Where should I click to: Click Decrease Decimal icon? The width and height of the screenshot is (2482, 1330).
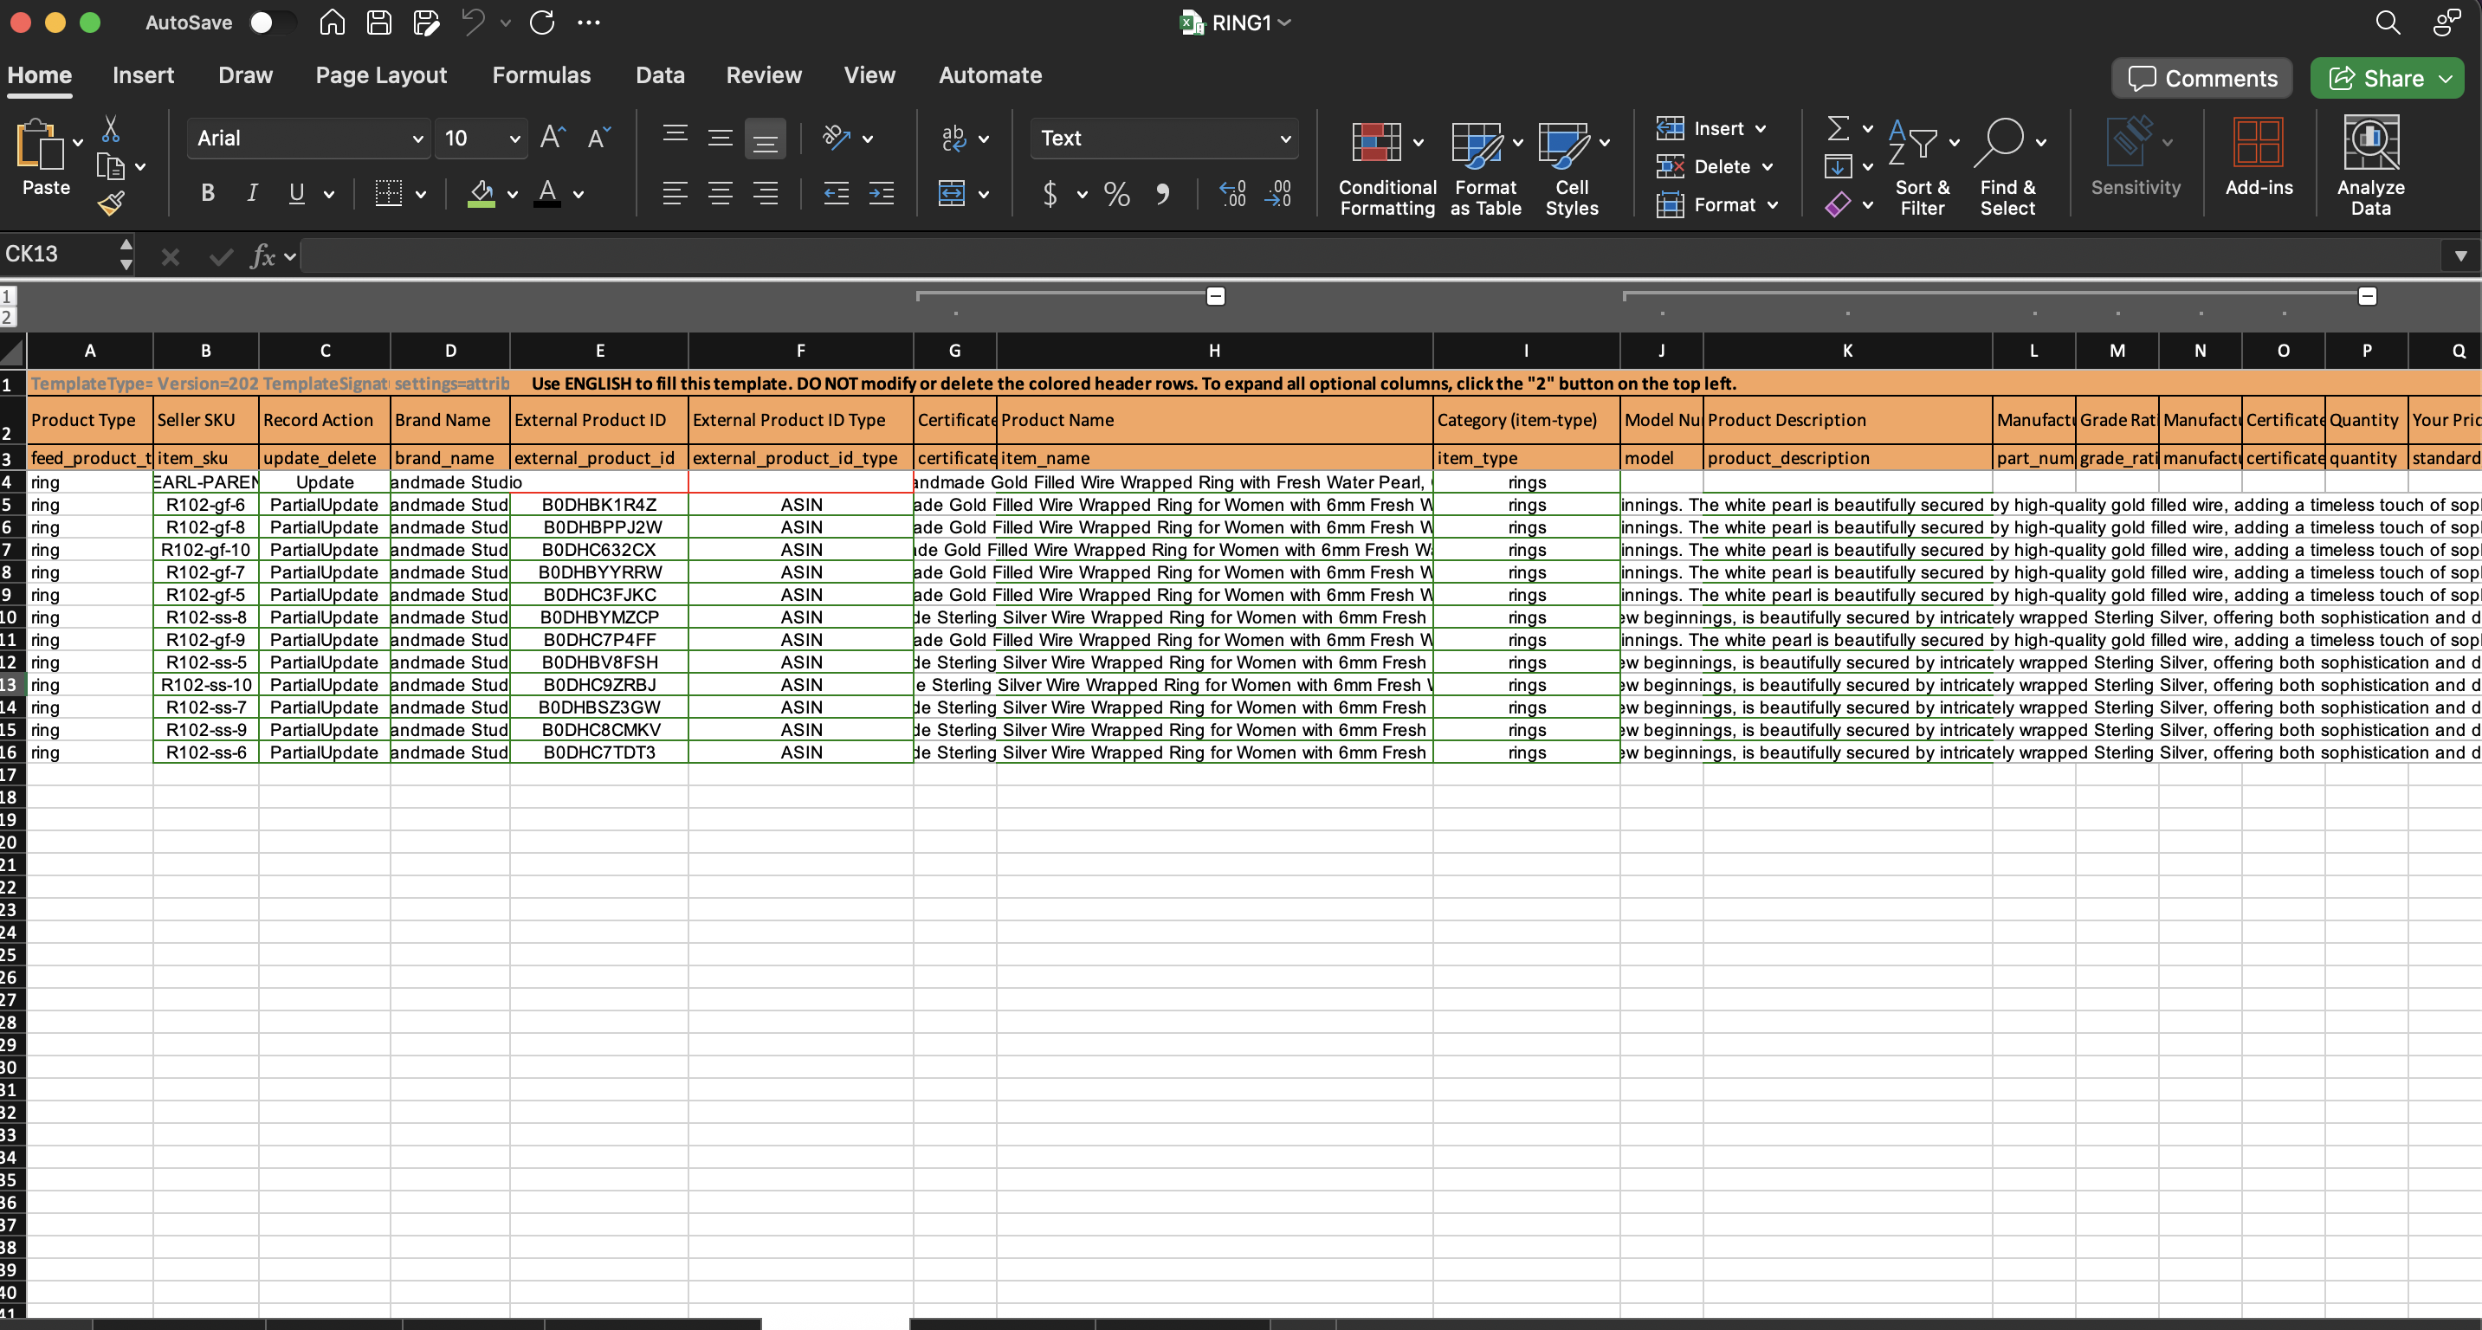pos(1277,194)
